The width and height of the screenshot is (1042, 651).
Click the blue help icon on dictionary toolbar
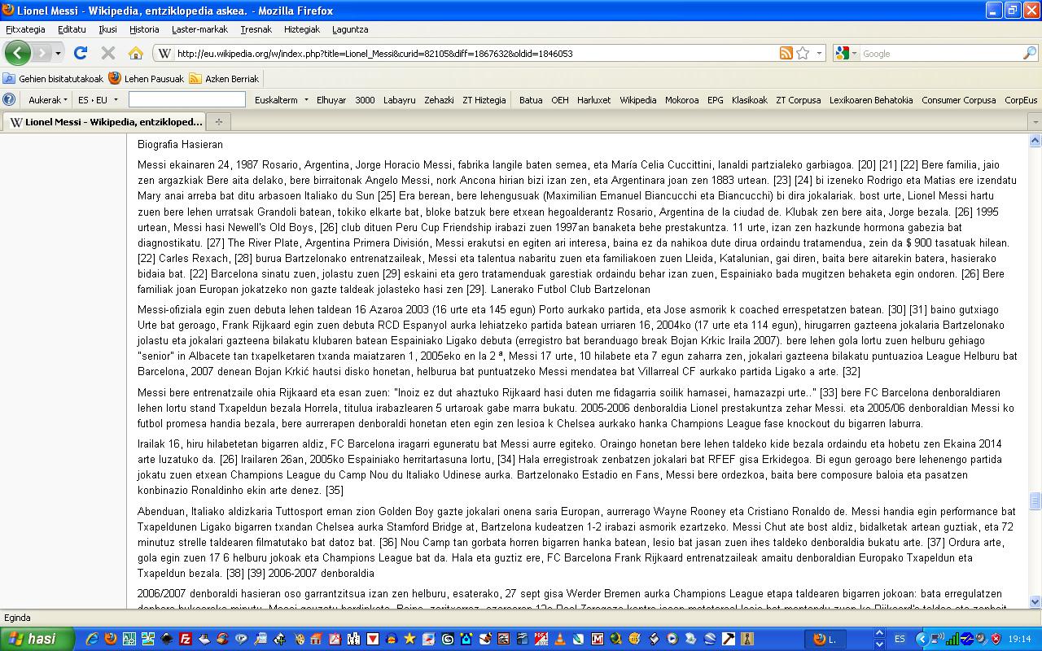[9, 99]
